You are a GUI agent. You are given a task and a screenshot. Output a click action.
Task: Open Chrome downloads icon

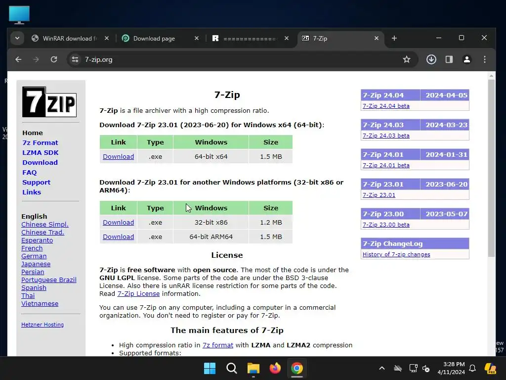[x=431, y=59]
